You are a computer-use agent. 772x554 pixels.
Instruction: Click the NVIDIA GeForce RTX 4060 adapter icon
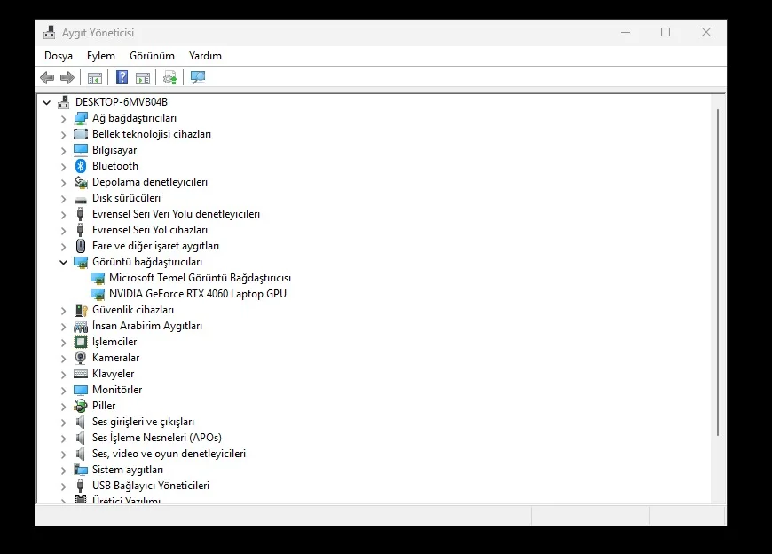(98, 294)
